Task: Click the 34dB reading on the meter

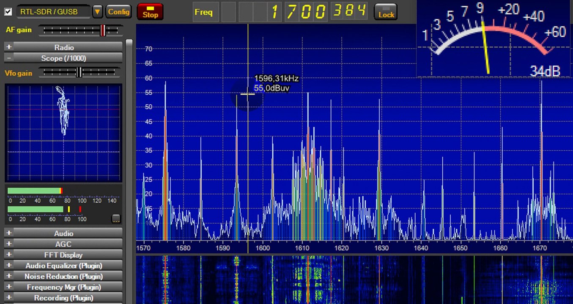Action: click(x=545, y=71)
